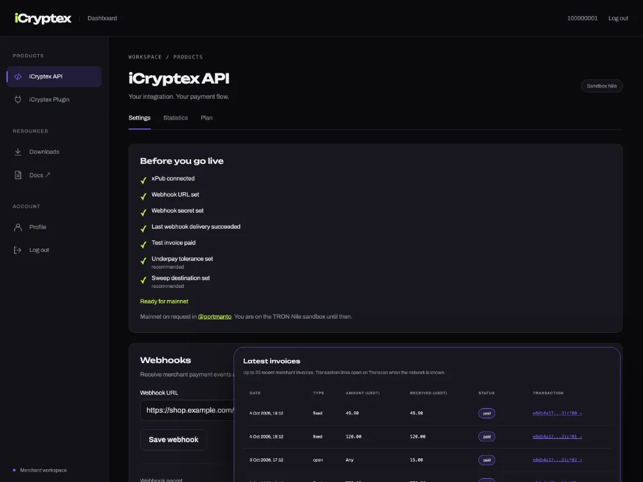This screenshot has height=482, width=643.
Task: Click checkmark icon beside Sweep destination set
Action: pos(143,280)
